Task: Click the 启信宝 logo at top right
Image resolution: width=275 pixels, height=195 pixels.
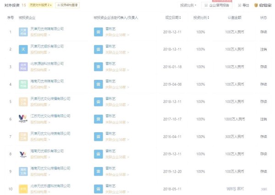Action: (263, 5)
